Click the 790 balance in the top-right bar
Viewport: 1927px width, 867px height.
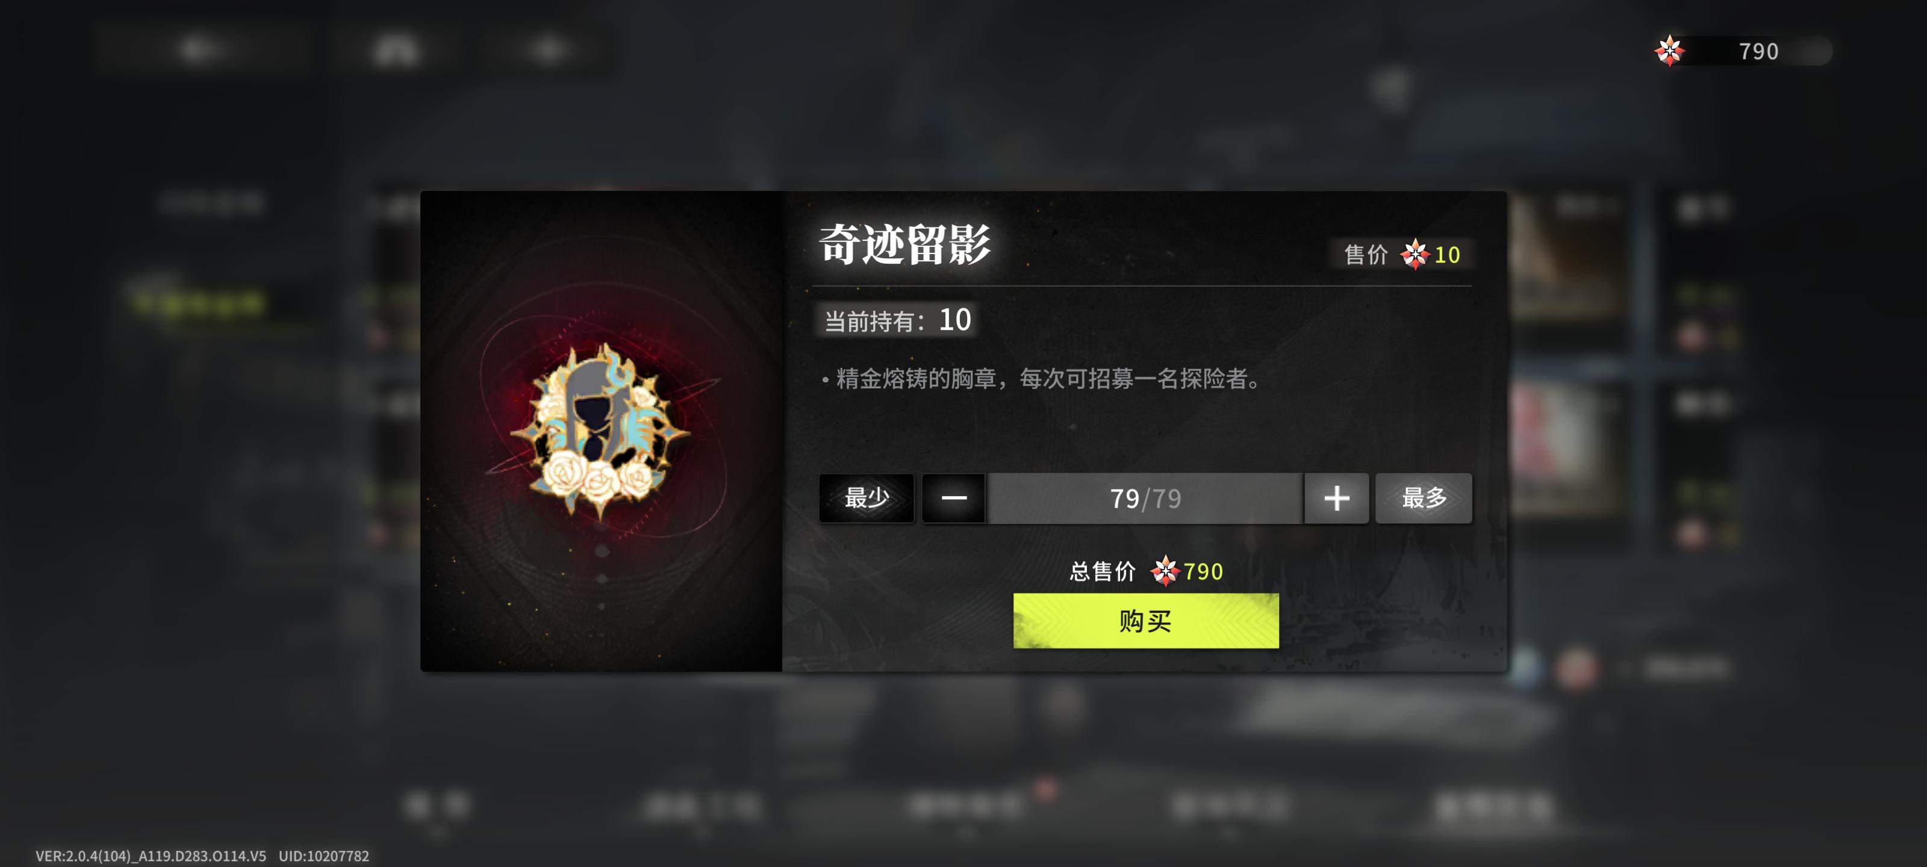pos(1758,51)
